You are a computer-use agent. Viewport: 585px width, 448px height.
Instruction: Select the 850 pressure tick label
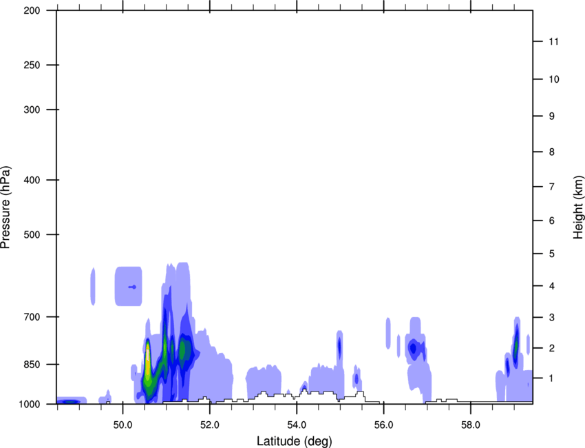(x=32, y=365)
